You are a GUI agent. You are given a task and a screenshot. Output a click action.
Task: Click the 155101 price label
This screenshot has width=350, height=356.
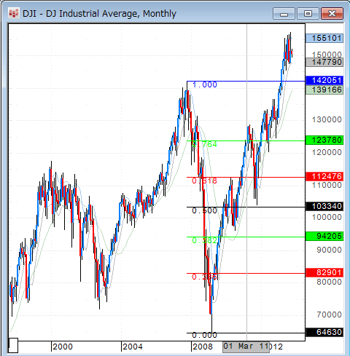pyautogui.click(x=324, y=38)
